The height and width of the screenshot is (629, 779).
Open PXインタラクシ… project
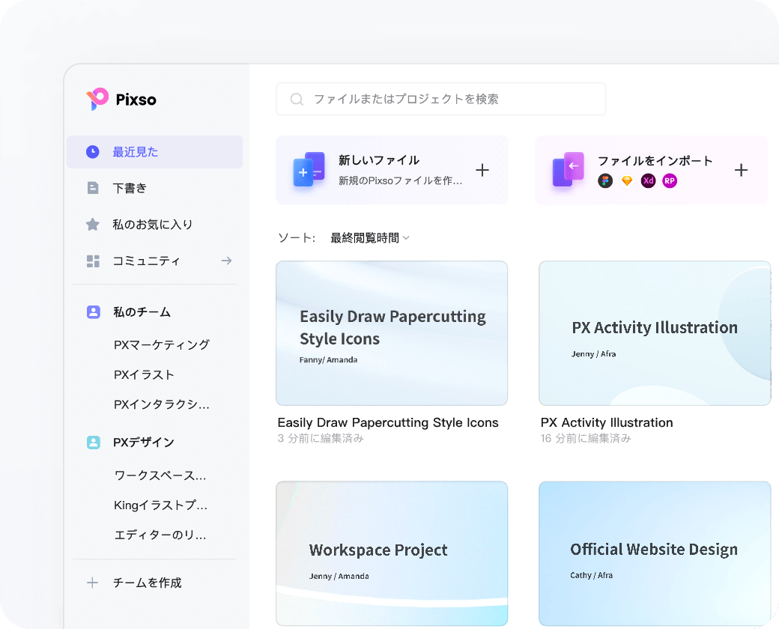(162, 404)
